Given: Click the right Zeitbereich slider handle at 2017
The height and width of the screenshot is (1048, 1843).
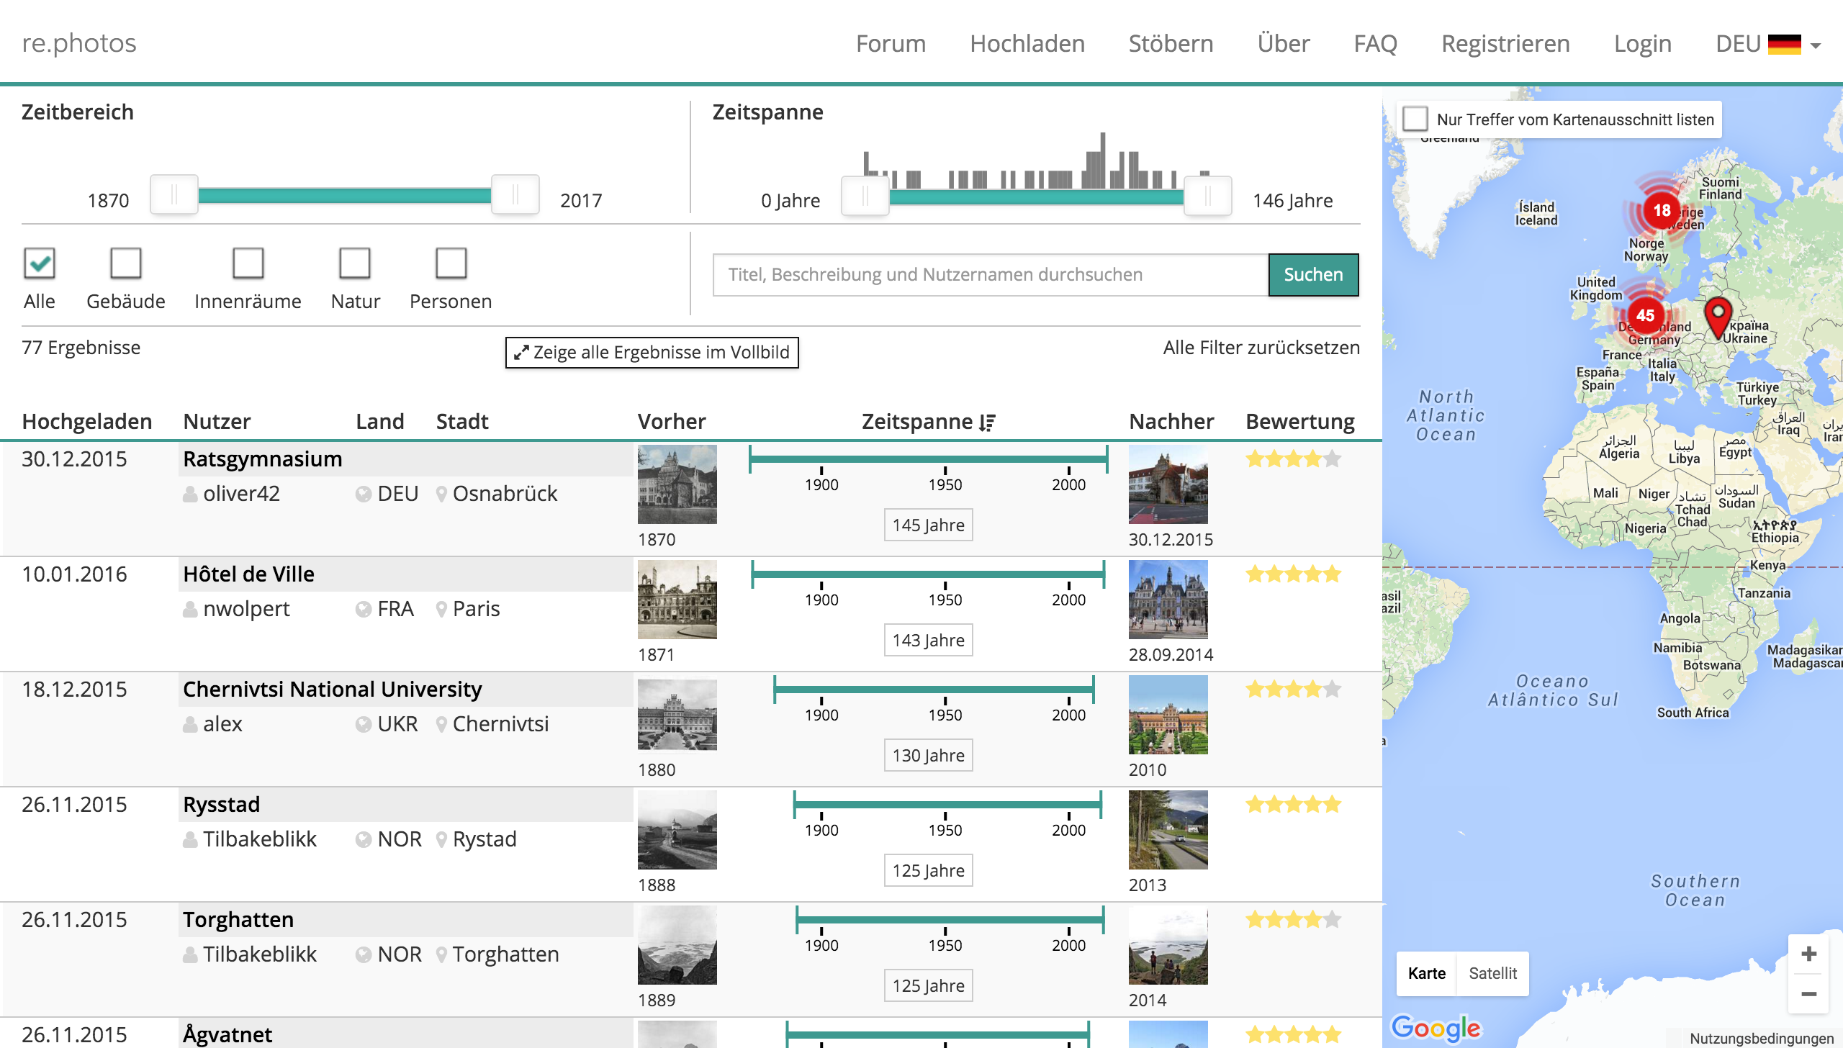Looking at the screenshot, I should [515, 194].
